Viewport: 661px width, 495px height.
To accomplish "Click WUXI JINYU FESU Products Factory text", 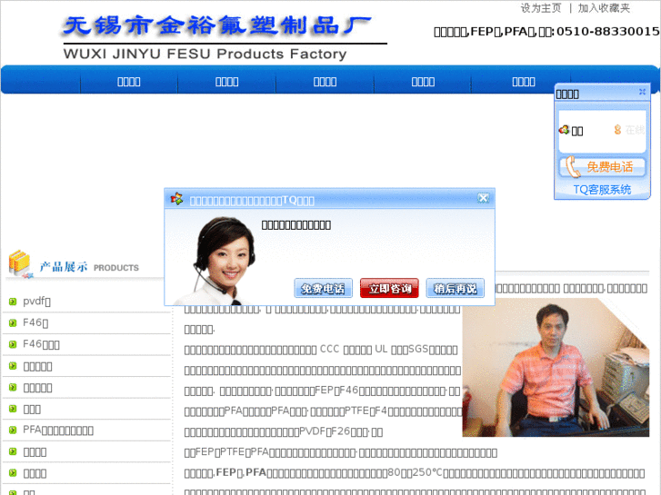I will coord(205,54).
